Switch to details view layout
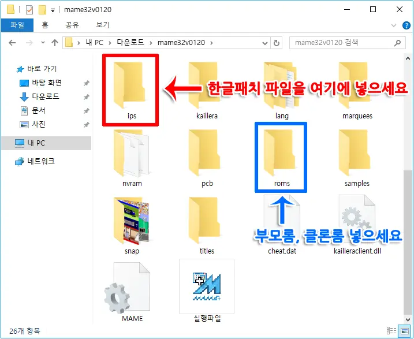The width and height of the screenshot is (414, 339). click(x=391, y=330)
